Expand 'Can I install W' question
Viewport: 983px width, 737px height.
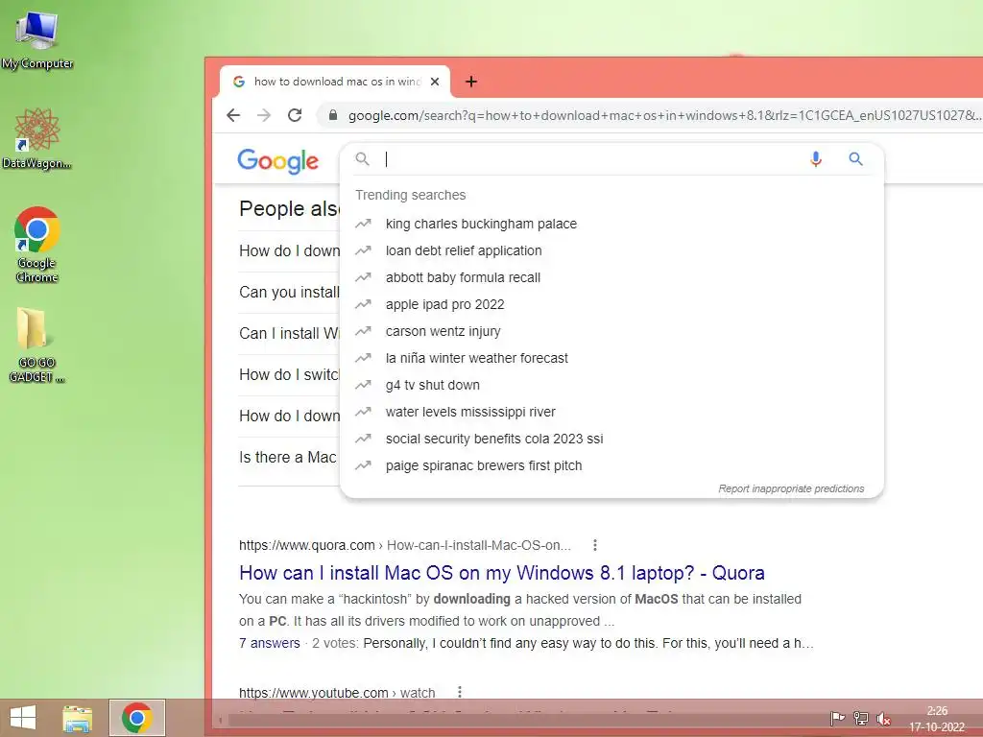pyautogui.click(x=289, y=333)
